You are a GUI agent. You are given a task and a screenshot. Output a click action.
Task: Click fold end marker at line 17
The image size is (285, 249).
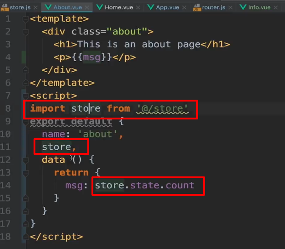point(26,224)
